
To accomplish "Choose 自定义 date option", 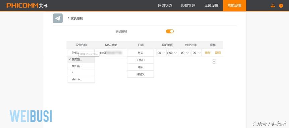I will pos(140,74).
